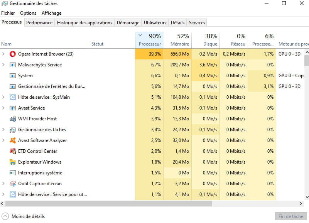This screenshot has width=309, height=223.
Task: Select Opera's 39,3% processor value
Action: [x=149, y=54]
